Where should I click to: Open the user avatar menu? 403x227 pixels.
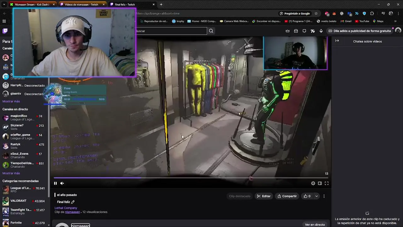point(398,31)
